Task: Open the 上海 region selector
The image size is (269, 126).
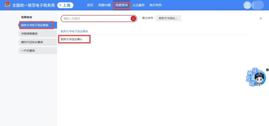Action: [x=65, y=5]
